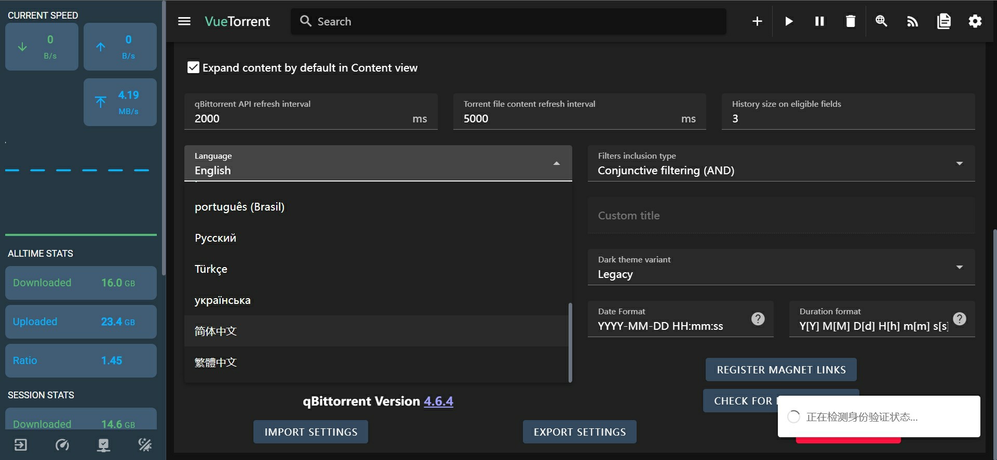This screenshot has width=997, height=460.
Task: Collapse the Language dropdown
Action: [556, 163]
